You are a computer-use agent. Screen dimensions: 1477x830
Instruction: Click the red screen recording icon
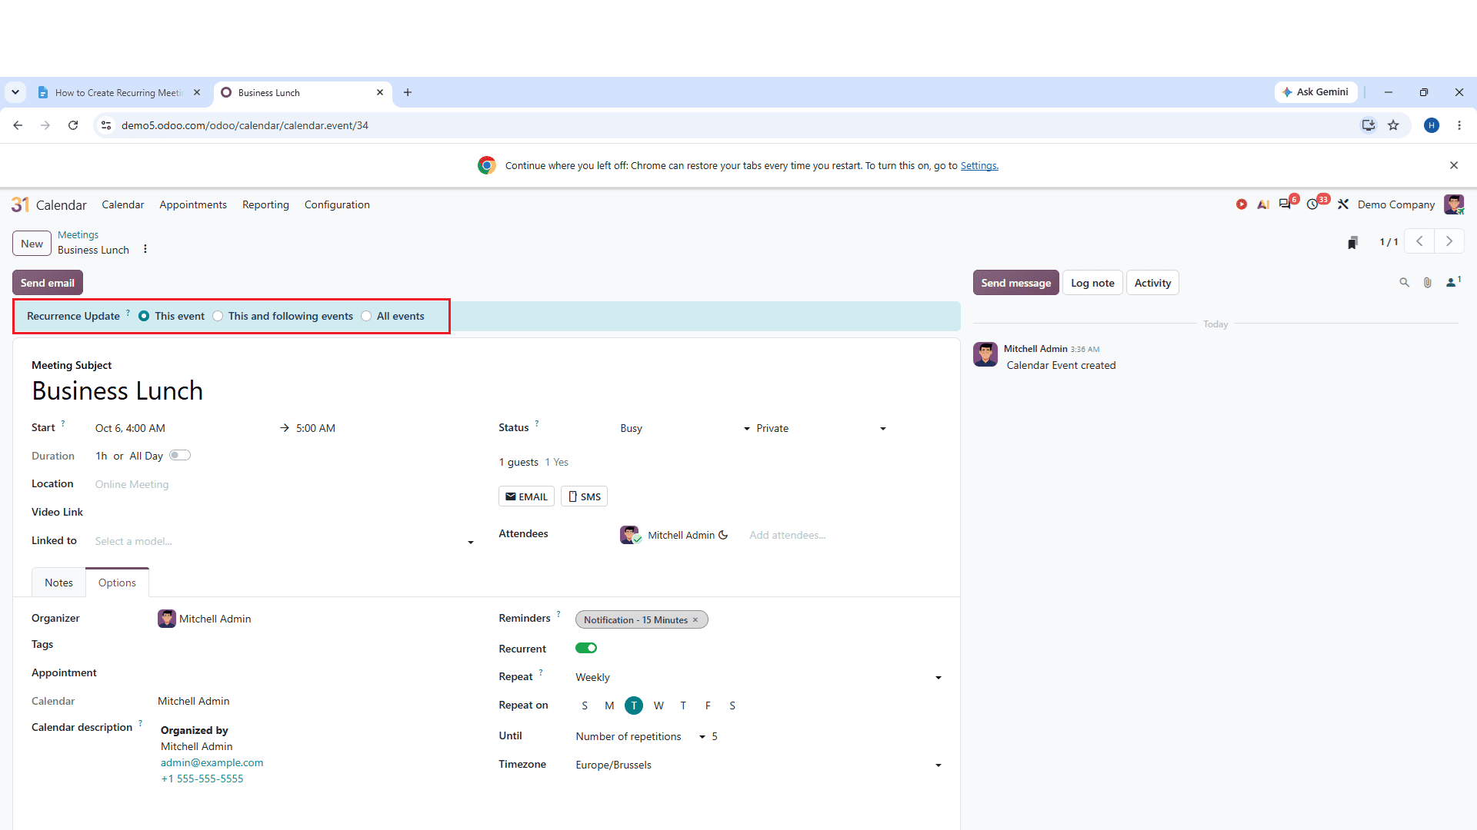[1242, 204]
